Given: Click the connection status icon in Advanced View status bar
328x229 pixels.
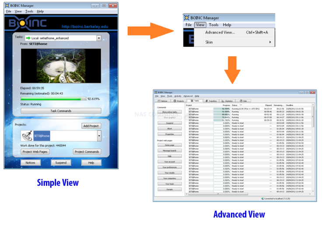Looking at the screenshot, I should click(263, 198).
